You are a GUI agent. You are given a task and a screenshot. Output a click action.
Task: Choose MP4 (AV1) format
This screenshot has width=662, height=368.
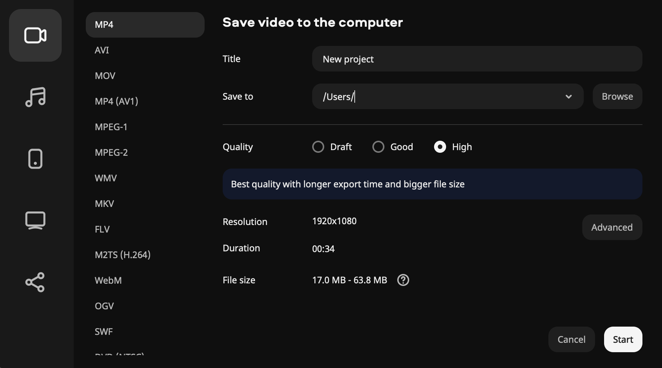click(x=145, y=102)
